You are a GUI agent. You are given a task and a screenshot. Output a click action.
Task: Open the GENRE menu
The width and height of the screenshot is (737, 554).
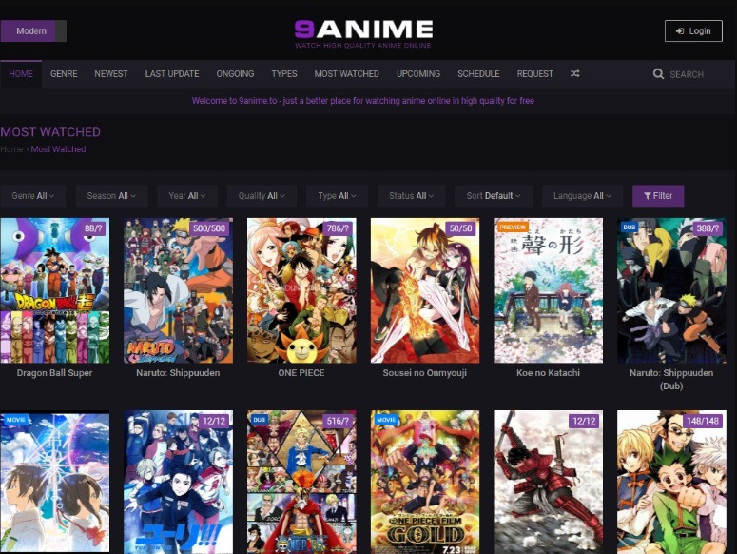point(64,74)
